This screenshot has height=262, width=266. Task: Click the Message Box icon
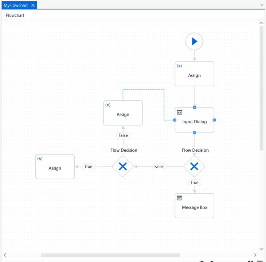[180, 198]
